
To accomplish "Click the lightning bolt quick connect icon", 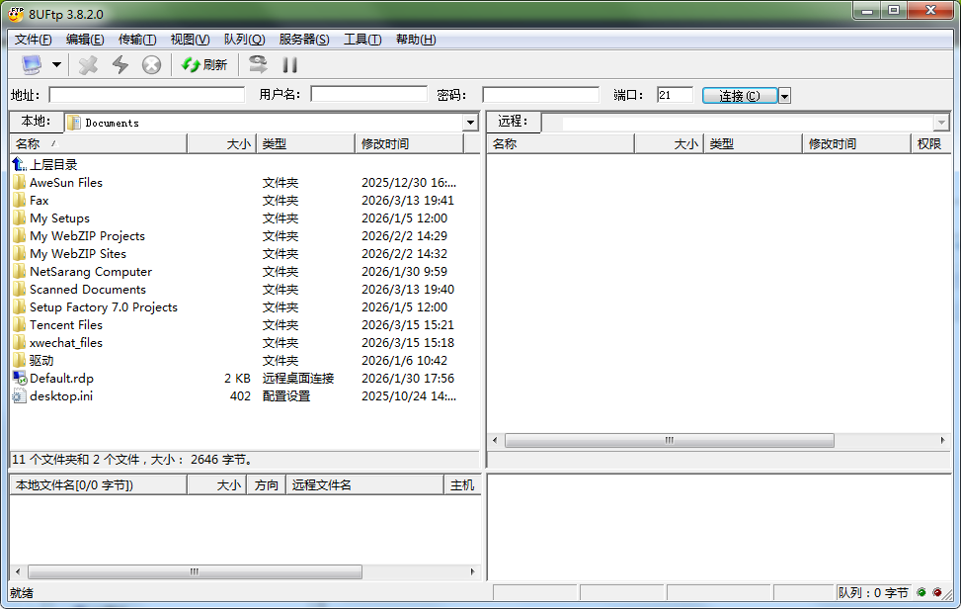I will tap(120, 65).
